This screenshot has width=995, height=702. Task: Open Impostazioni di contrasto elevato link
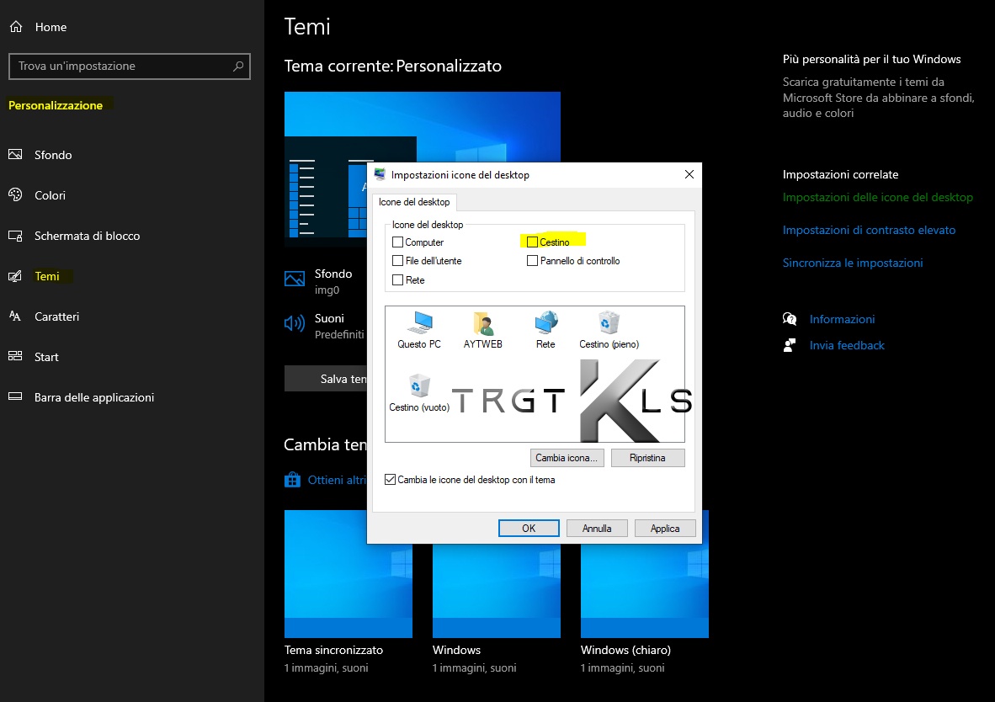869,230
